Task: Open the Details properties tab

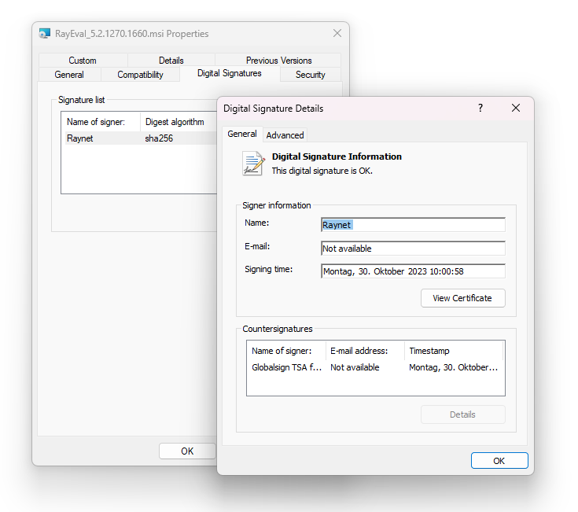Action: [171, 61]
